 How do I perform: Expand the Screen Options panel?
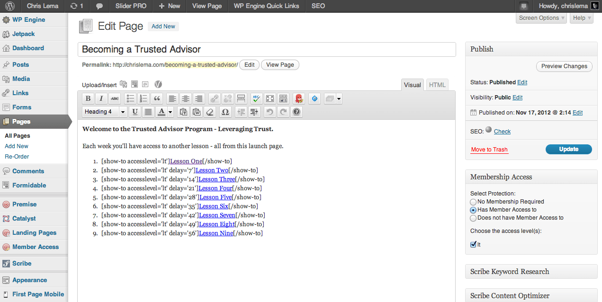[542, 18]
